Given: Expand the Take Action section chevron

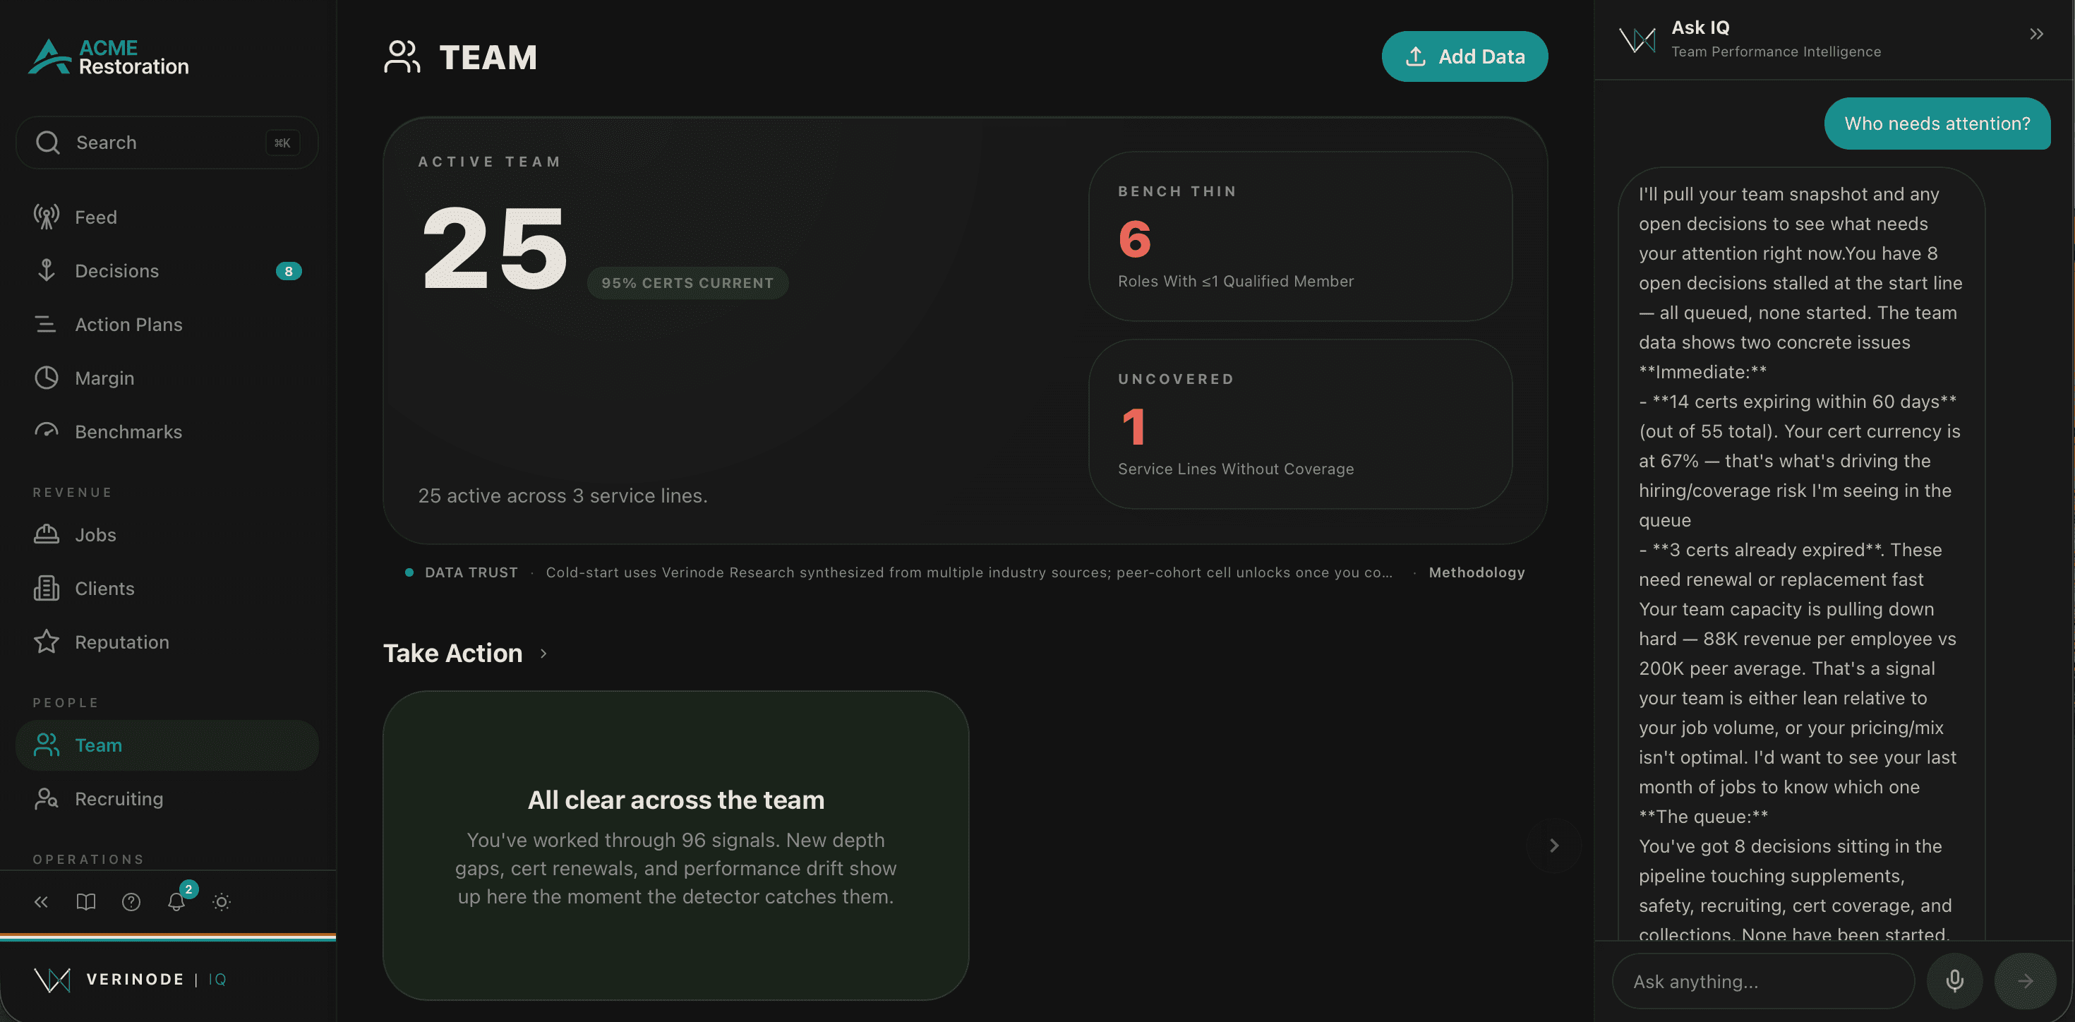Looking at the screenshot, I should pyautogui.click(x=543, y=653).
